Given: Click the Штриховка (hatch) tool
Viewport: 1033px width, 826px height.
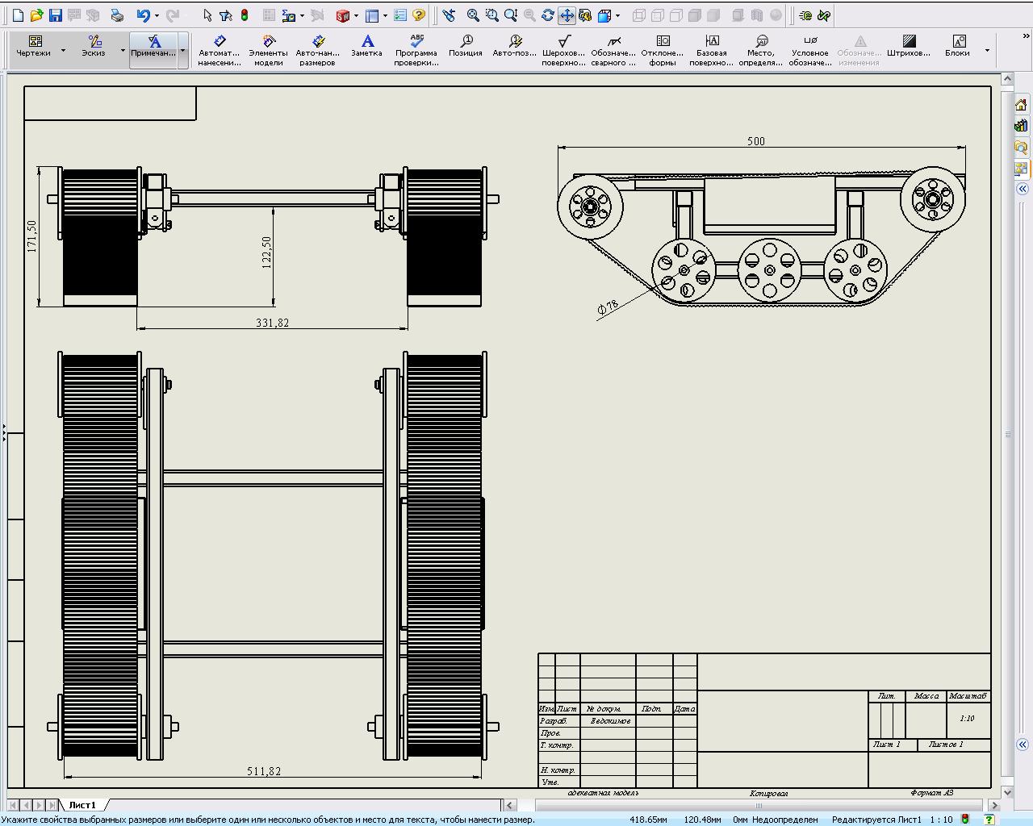Looking at the screenshot, I should tap(909, 47).
